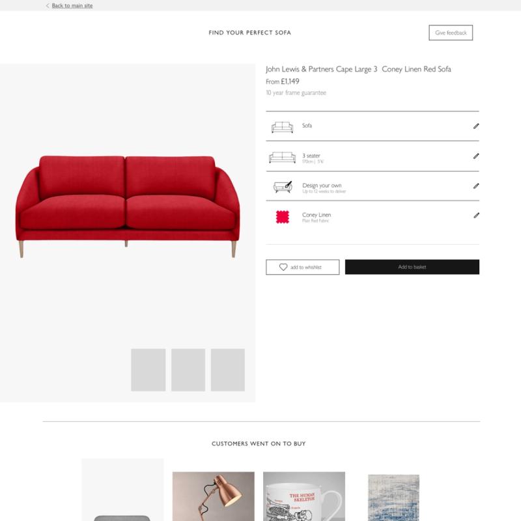This screenshot has width=521, height=521.
Task: Click the 3 seater sofa outline icon
Action: [x=282, y=158]
